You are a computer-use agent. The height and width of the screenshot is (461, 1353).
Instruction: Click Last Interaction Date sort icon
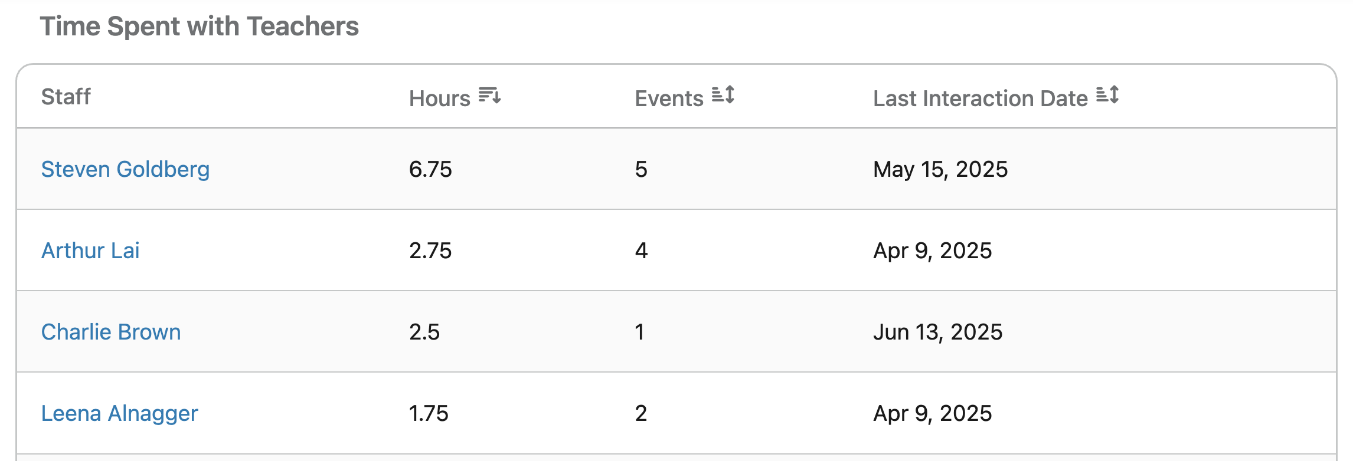click(x=1107, y=95)
